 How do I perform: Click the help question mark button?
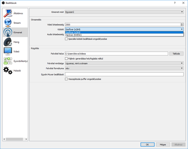click(x=175, y=3)
